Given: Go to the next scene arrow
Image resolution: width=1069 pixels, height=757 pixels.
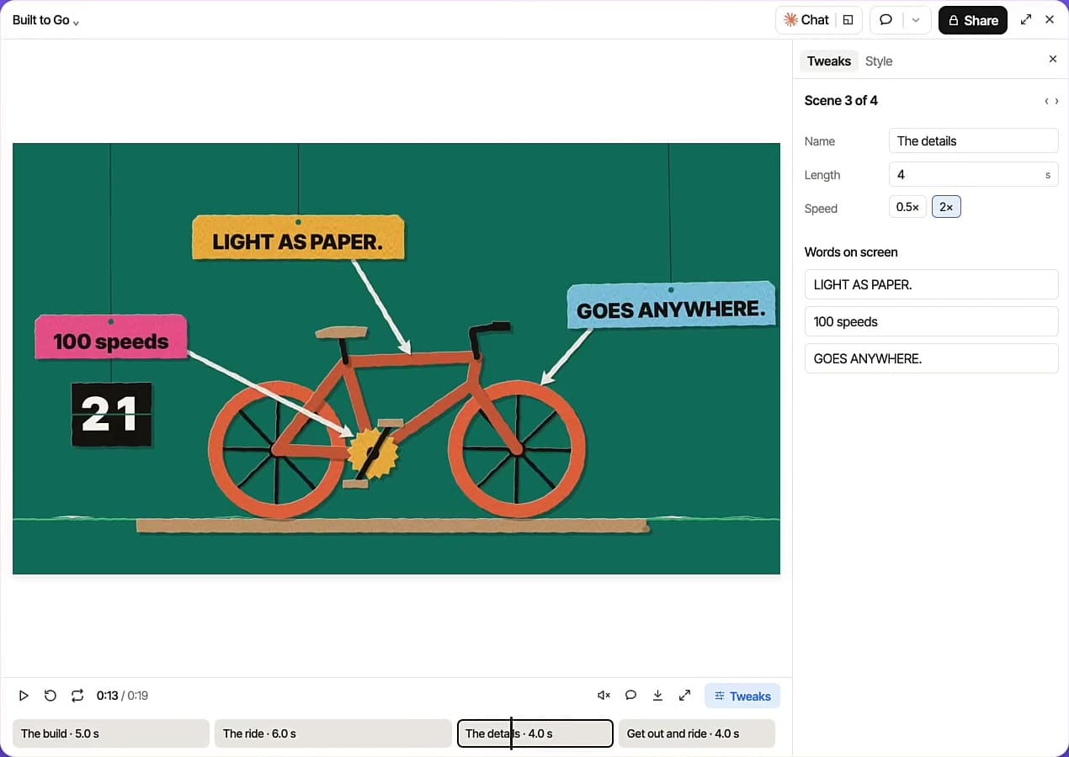Looking at the screenshot, I should pos(1057,101).
